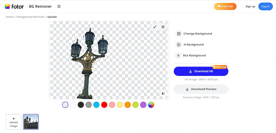Click the Log in button

[265, 7]
